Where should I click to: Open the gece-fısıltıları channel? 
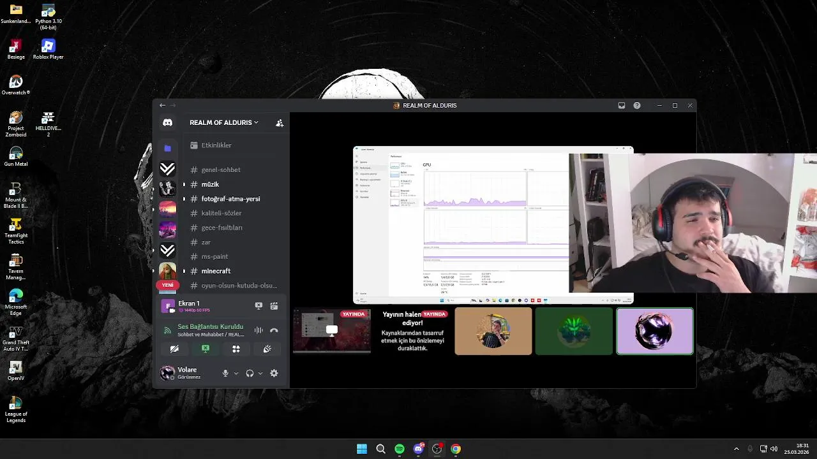coord(235,228)
